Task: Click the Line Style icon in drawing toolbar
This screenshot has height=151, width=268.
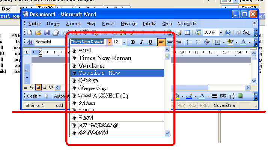Action: click(215, 96)
